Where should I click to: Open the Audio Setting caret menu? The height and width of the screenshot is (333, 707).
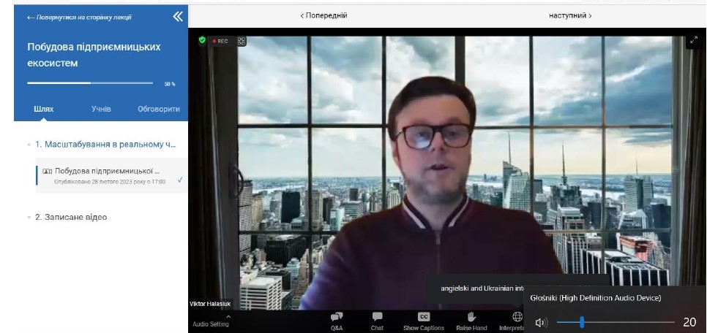(x=228, y=316)
